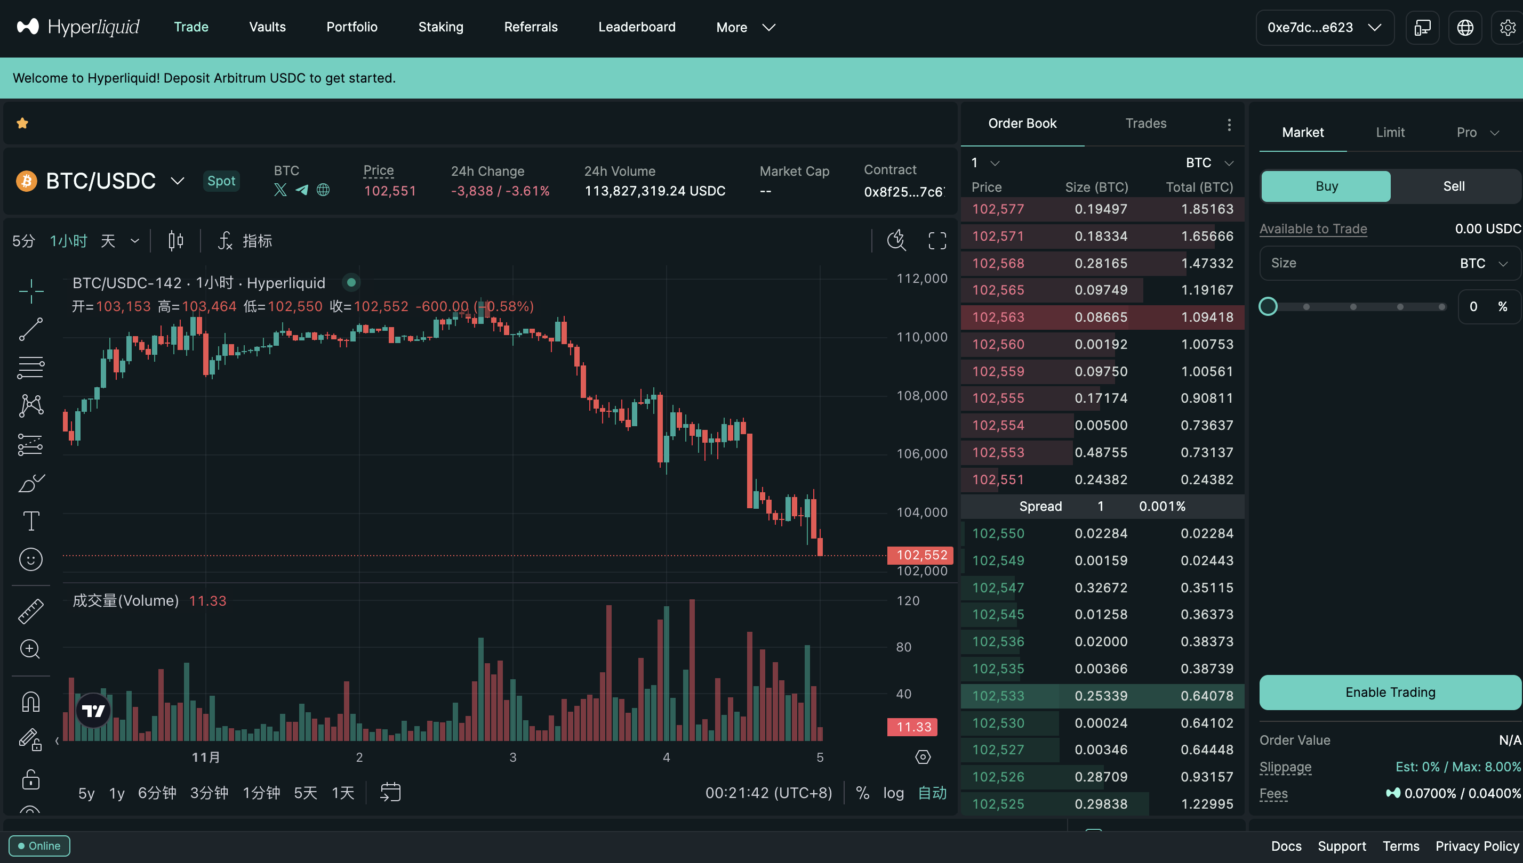Select the Limit order tab
The width and height of the screenshot is (1523, 863).
tap(1390, 132)
